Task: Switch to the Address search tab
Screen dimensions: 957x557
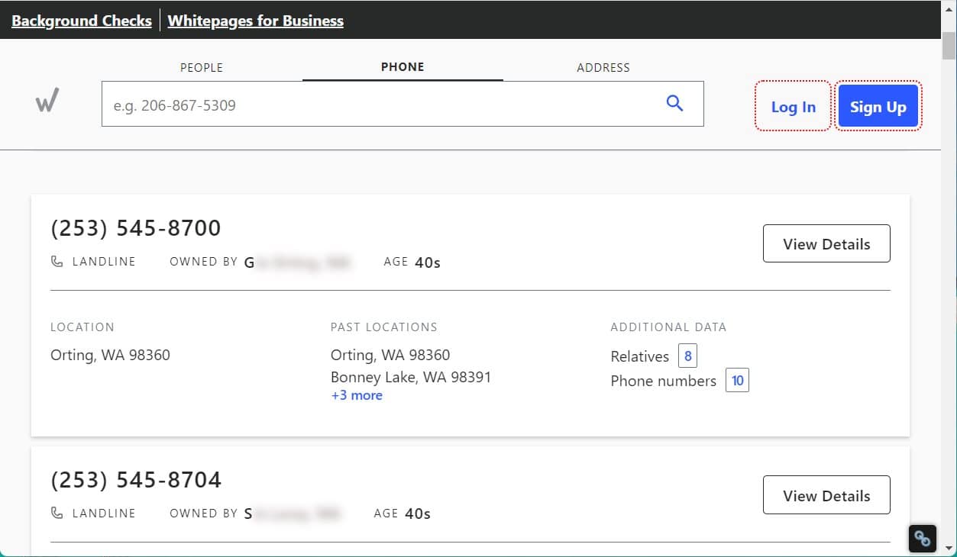Action: tap(603, 67)
